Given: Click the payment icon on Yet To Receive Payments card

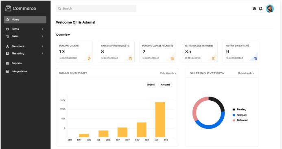Looking at the screenshot, I should [214, 58].
